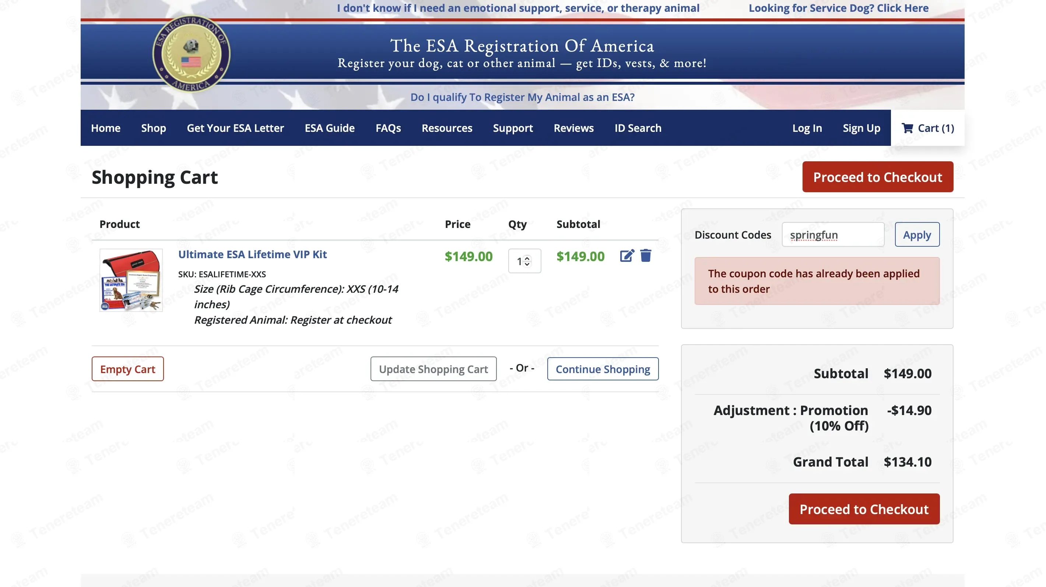The image size is (1046, 587).
Task: Apply the discount code
Action: [x=917, y=234]
